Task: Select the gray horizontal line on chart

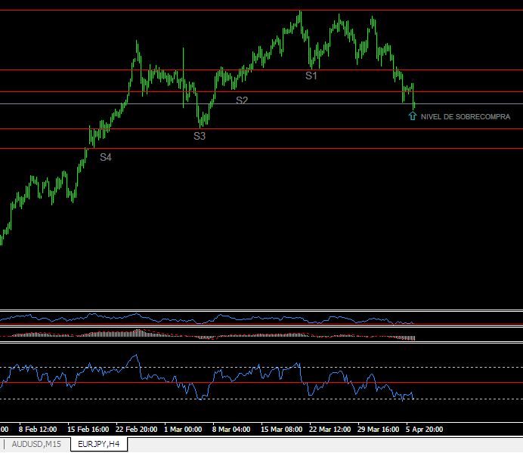Action: tap(261, 104)
